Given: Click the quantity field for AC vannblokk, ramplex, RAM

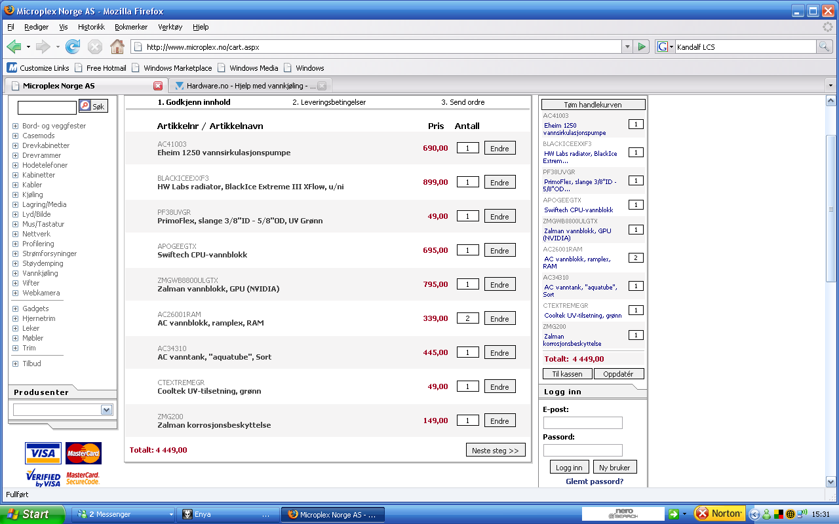Looking at the screenshot, I should coord(467,318).
